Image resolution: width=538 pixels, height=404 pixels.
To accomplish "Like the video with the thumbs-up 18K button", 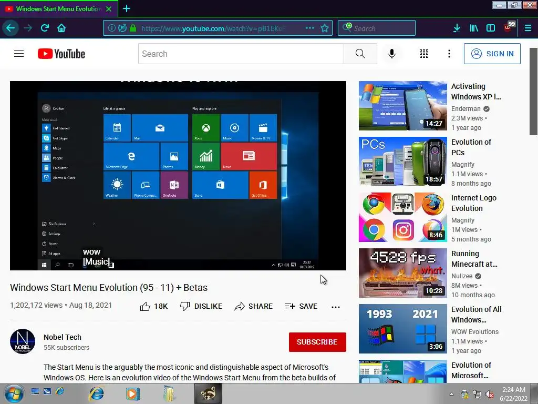I will click(x=154, y=306).
